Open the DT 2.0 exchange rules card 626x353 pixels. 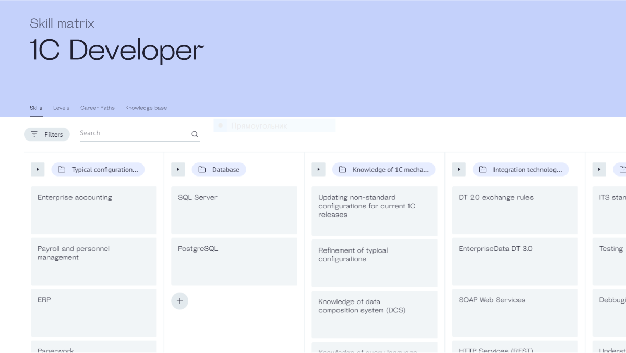point(515,210)
